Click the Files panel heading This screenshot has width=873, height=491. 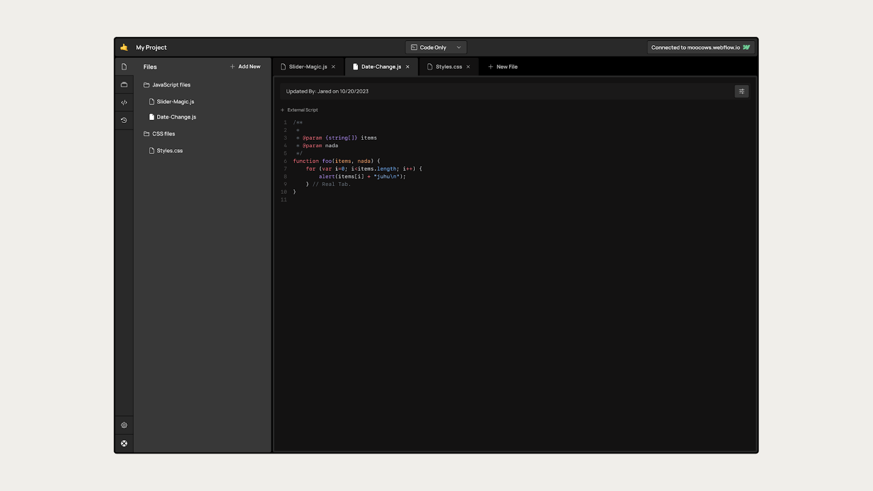pos(150,67)
